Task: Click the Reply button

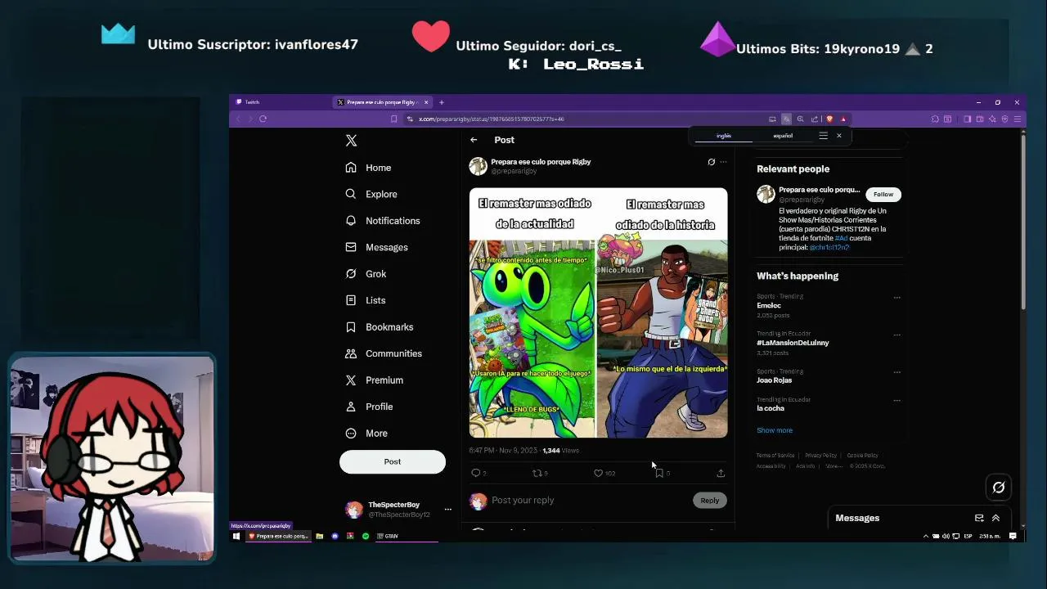Action: coord(709,500)
